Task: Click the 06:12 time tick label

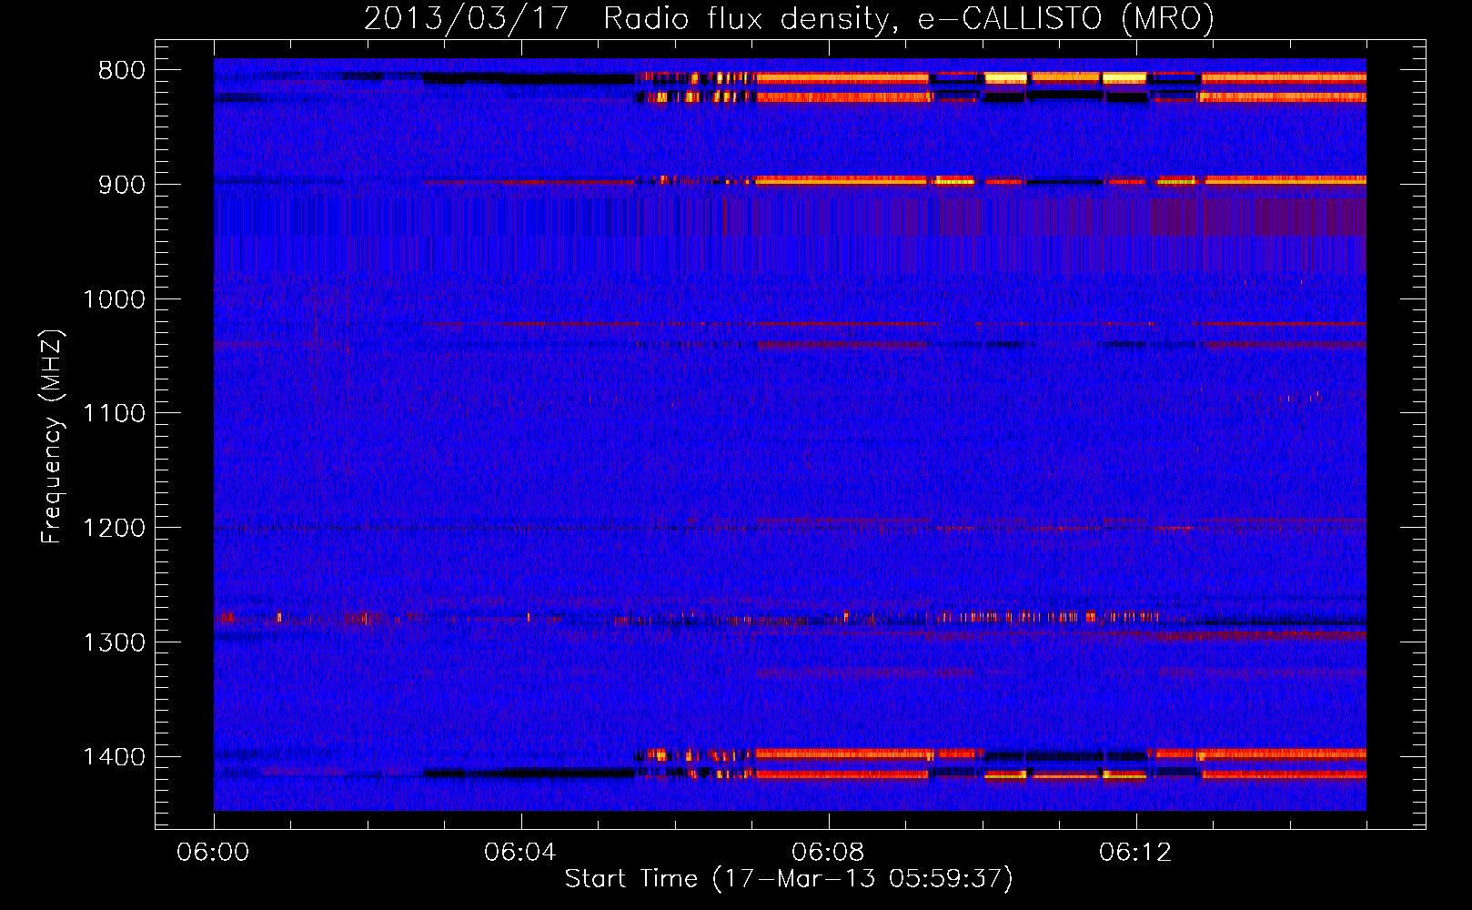Action: click(1135, 853)
